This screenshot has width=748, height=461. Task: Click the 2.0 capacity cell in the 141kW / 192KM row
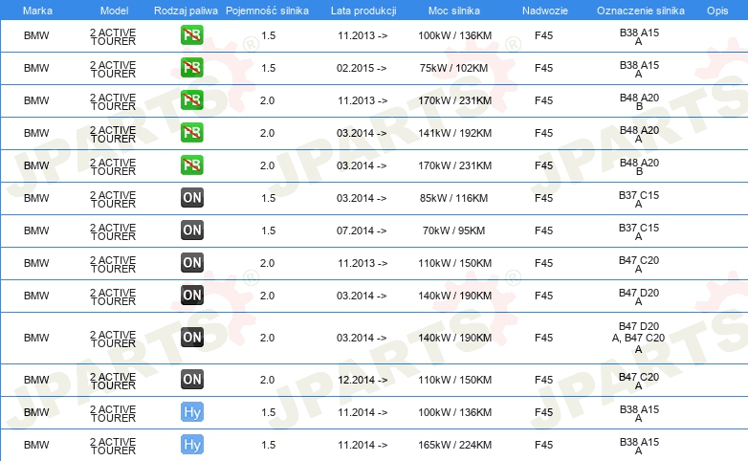(x=267, y=133)
